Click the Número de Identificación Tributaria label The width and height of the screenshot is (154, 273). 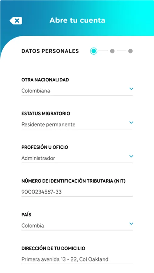point(74,181)
